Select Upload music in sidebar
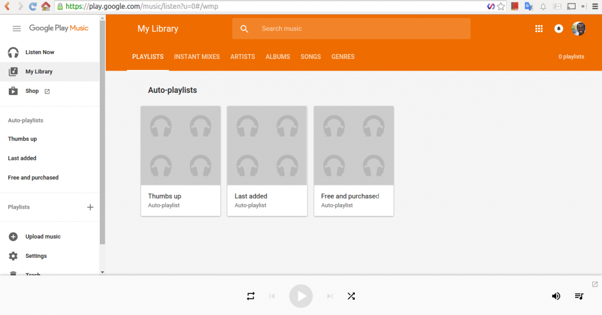This screenshot has height=315, width=602. coord(43,237)
